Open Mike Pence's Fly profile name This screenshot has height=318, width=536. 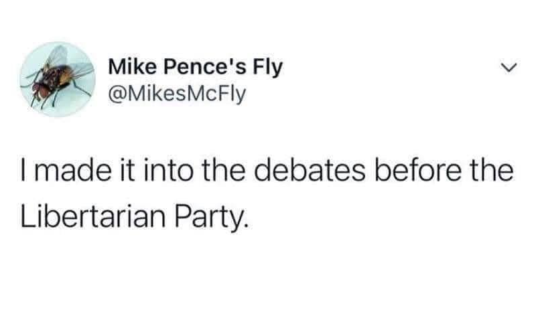196,68
